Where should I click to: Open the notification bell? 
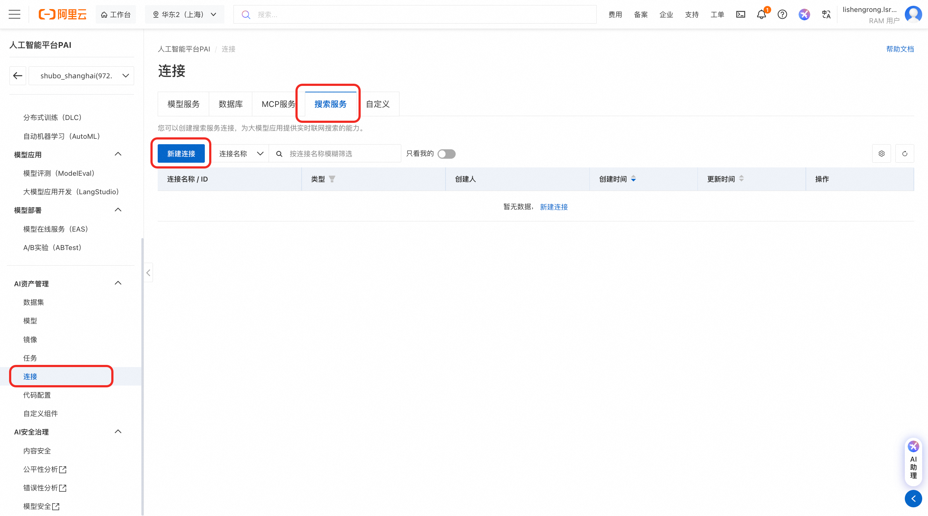pos(761,14)
